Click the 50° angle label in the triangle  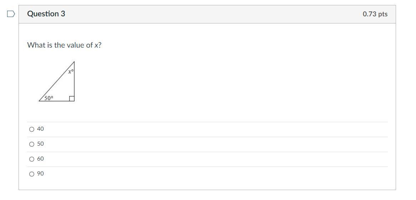pyautogui.click(x=49, y=98)
